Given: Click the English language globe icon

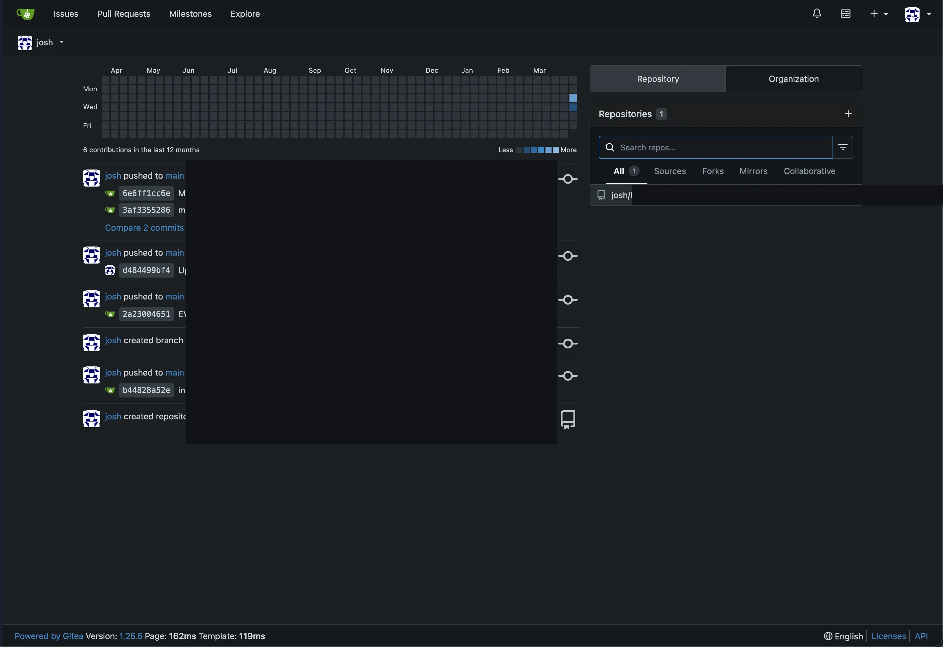Looking at the screenshot, I should [828, 636].
